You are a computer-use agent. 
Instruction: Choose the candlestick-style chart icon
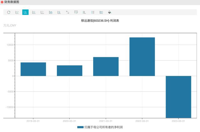point(34,12)
